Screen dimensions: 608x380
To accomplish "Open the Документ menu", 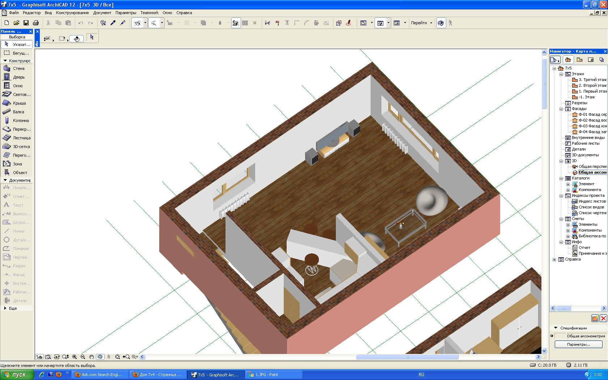I will [102, 13].
